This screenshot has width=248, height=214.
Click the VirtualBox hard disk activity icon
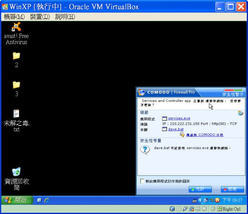click(172, 209)
